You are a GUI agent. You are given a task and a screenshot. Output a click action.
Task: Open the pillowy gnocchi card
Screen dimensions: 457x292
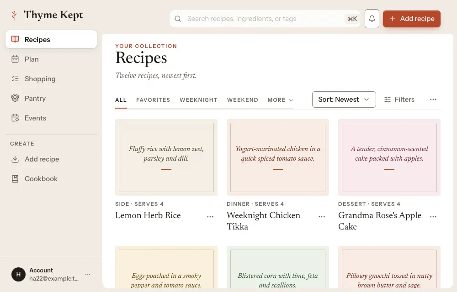click(389, 267)
